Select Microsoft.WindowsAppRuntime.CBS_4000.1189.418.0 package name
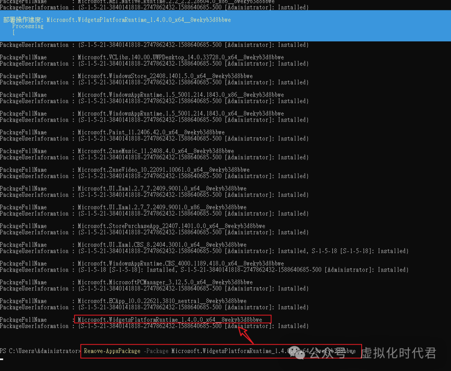The width and height of the screenshot is (451, 371). [181, 263]
